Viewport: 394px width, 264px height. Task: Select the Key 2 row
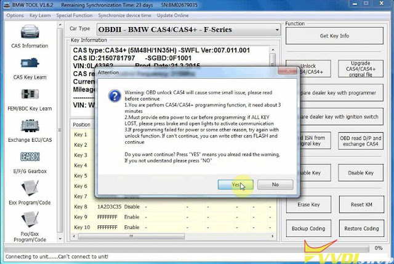(83, 145)
